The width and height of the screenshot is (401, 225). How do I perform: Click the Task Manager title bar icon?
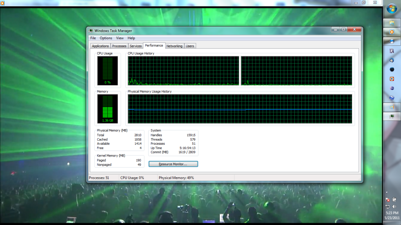click(91, 31)
